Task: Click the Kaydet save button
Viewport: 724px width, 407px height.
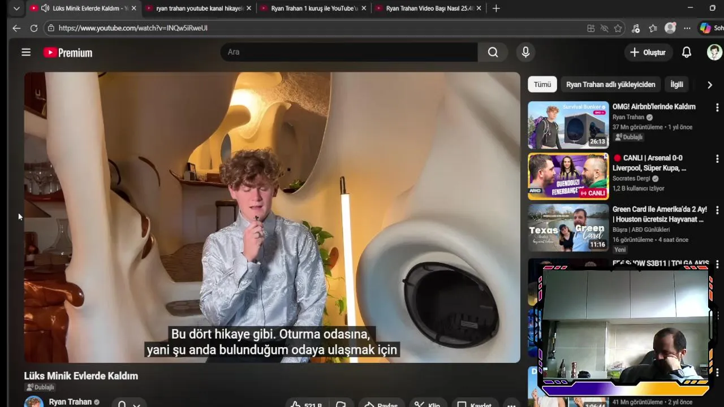Action: 474,405
